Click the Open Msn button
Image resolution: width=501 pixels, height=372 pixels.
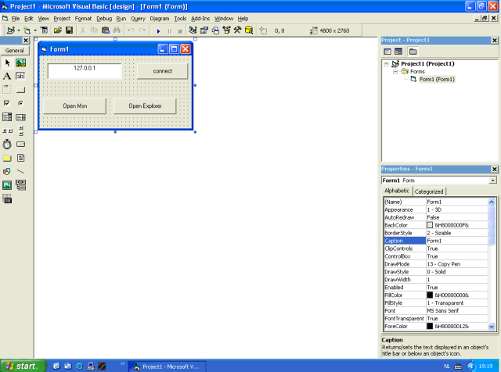(x=75, y=106)
